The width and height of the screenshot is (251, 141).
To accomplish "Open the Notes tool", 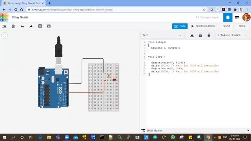I will (40, 26).
